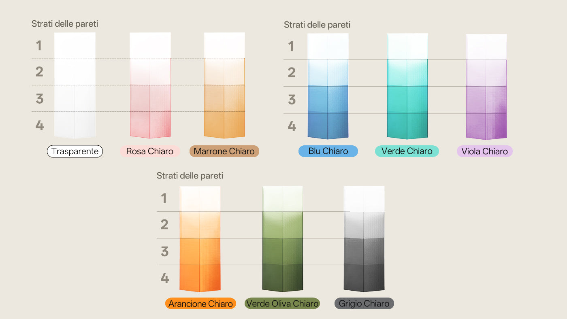Select the Verde Chiaro label

(x=407, y=151)
